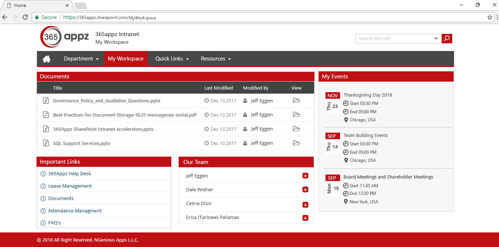Open the Best-Practices-for-Document-Storage pdf document
The height and width of the screenshot is (247, 499).
(125, 115)
